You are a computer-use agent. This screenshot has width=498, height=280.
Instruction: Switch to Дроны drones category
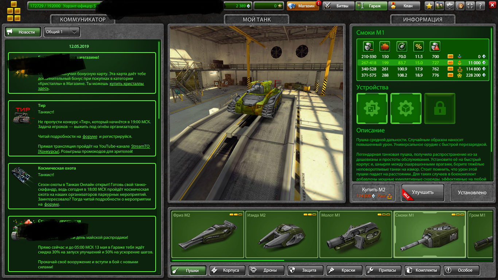pyautogui.click(x=266, y=270)
